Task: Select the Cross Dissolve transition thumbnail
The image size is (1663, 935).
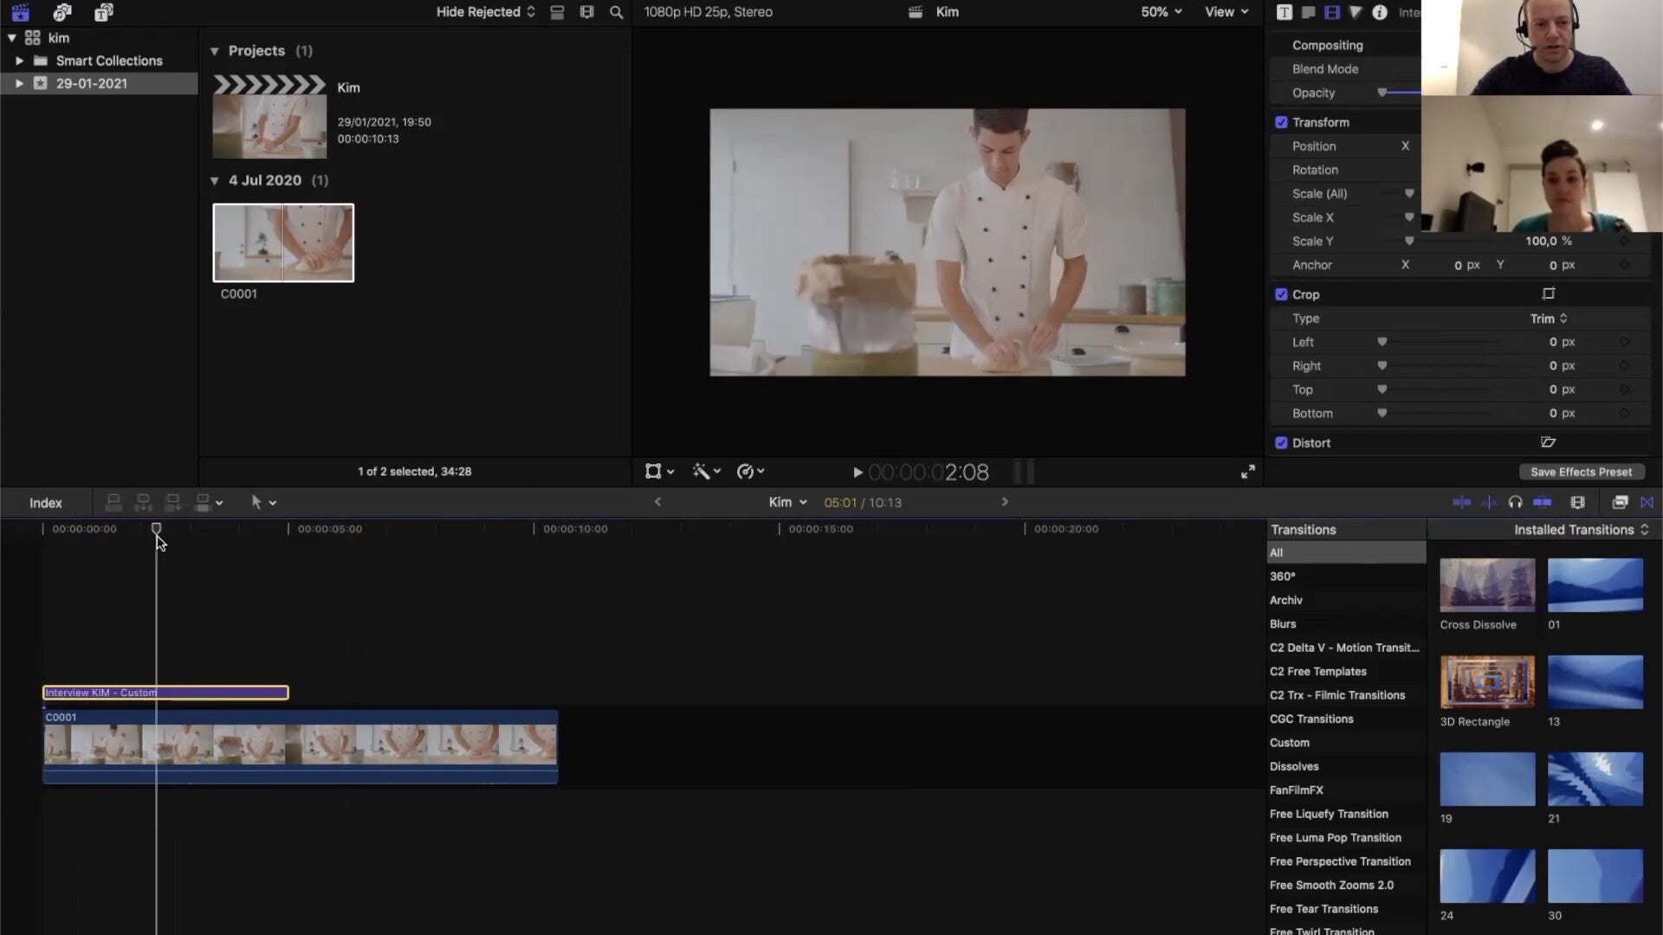Action: tap(1487, 585)
